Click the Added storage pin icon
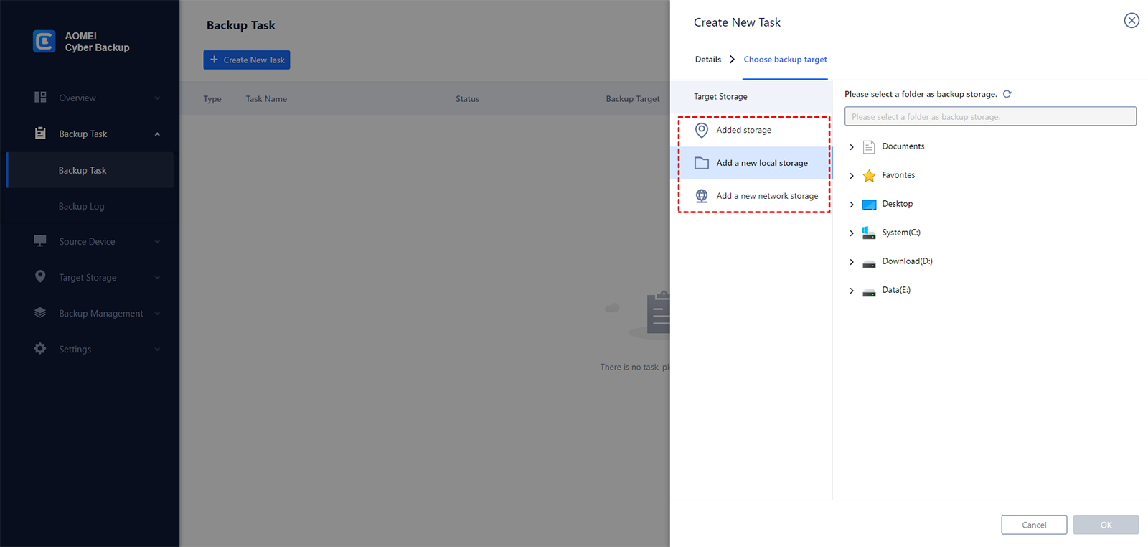The width and height of the screenshot is (1148, 547). click(x=702, y=130)
